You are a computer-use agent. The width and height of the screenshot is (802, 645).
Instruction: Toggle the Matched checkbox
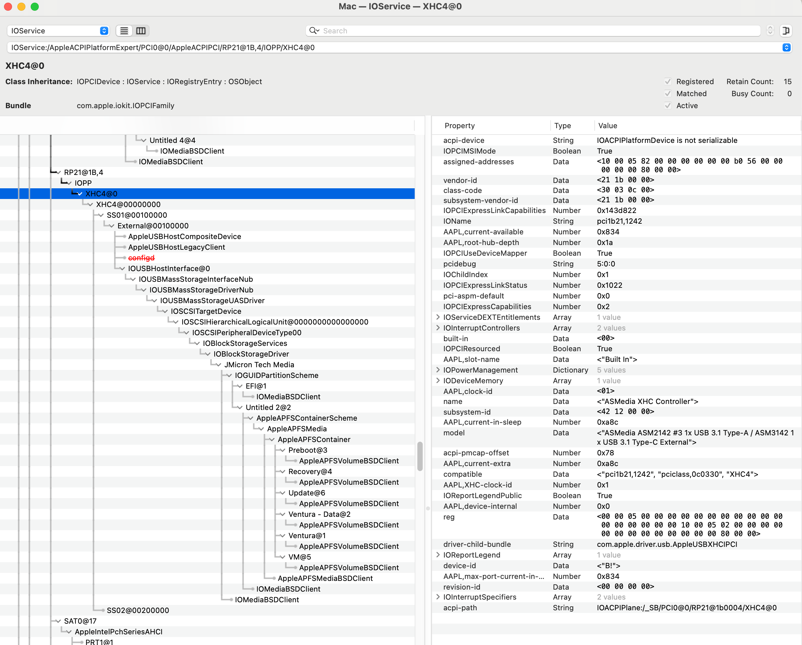pyautogui.click(x=668, y=94)
